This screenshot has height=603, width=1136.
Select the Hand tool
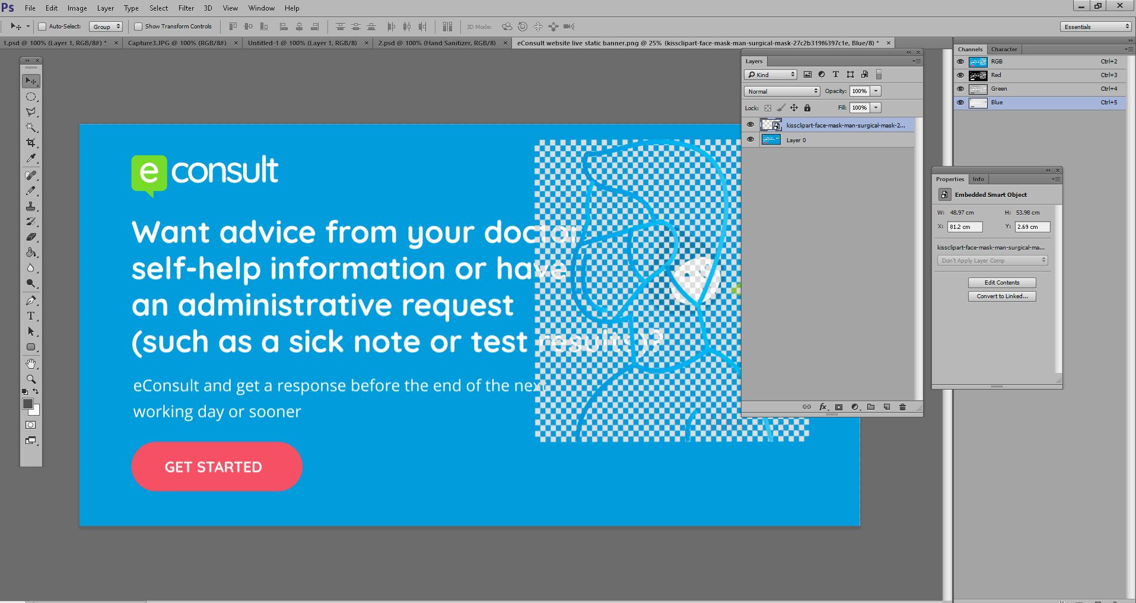pos(31,363)
